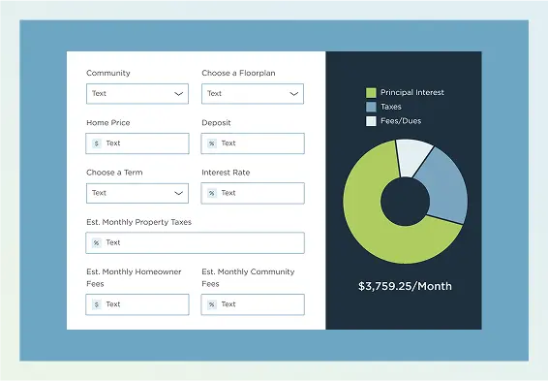Click the Principal Interest legend label
Image resolution: width=548 pixels, height=381 pixels.
tap(412, 92)
